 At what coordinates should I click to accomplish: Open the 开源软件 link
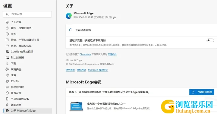[112, 55]
